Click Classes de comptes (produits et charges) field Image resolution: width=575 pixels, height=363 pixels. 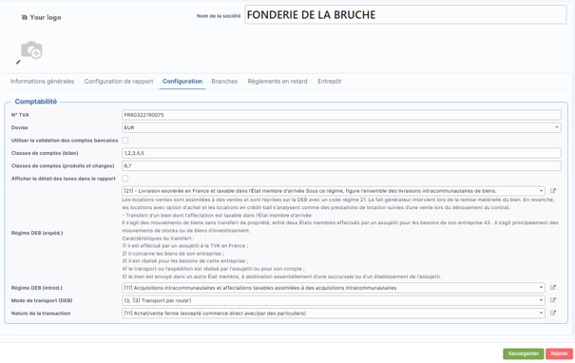click(x=341, y=165)
